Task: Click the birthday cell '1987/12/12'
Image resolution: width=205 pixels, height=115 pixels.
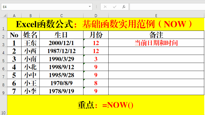Action: point(61,51)
